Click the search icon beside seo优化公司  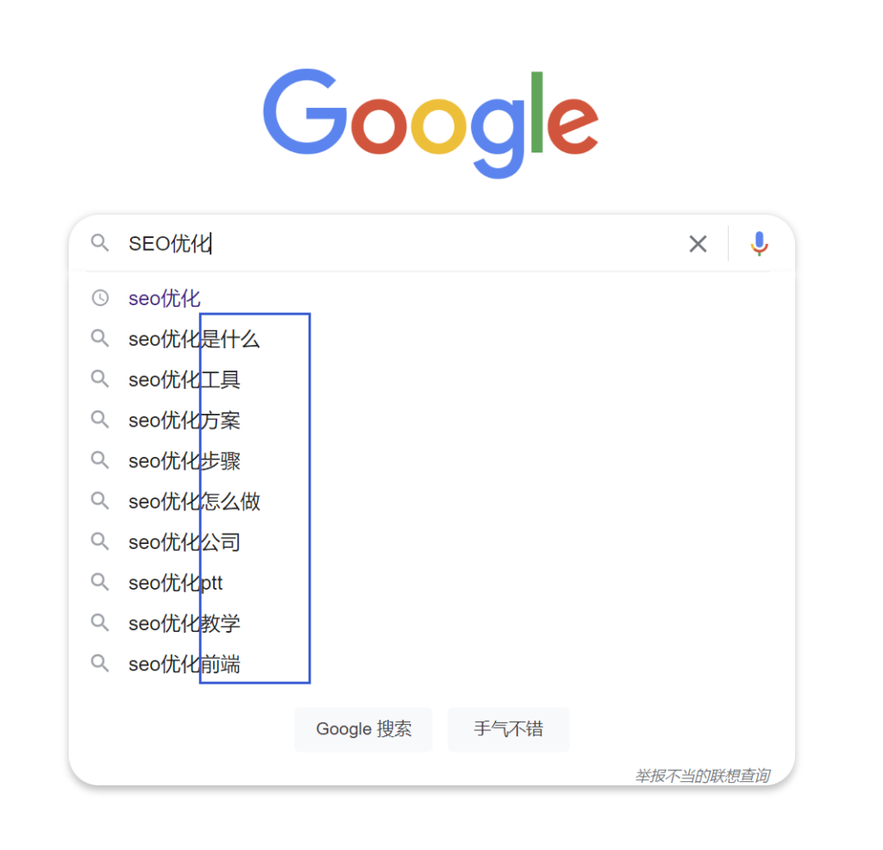[100, 542]
